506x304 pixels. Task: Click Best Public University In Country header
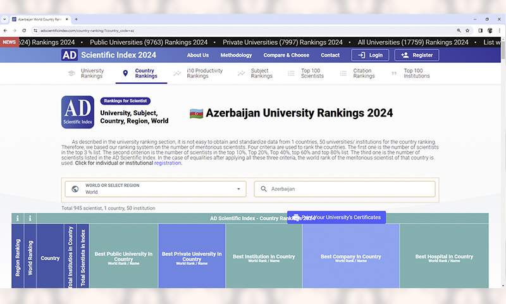123,256
